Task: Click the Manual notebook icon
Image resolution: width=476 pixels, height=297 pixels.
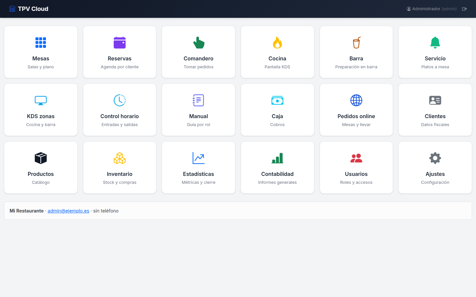Action: [x=198, y=100]
